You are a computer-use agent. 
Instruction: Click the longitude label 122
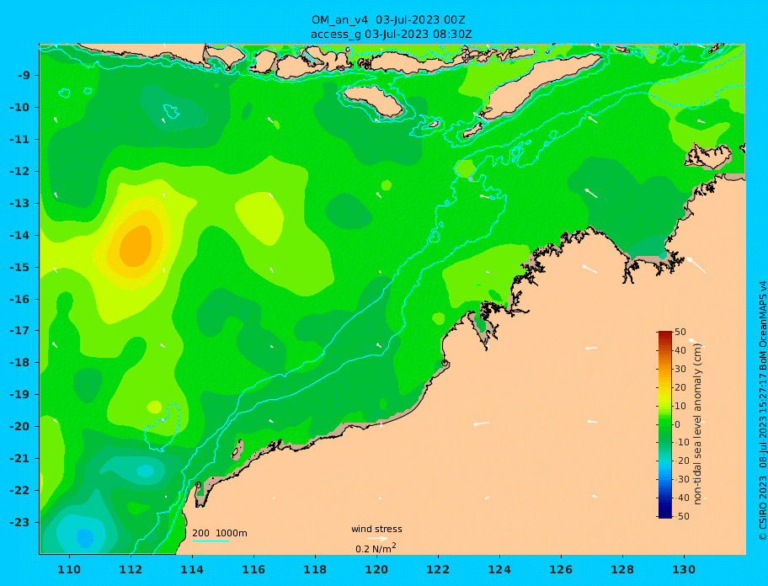(x=438, y=569)
